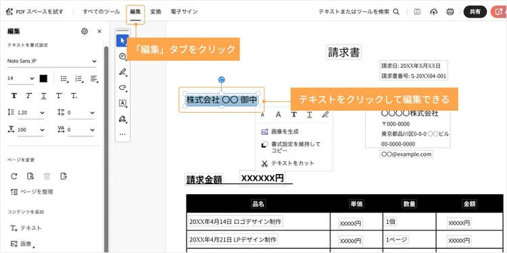The image size is (507, 253).
Task: Toggle subscript formatting
Action: click(74, 96)
